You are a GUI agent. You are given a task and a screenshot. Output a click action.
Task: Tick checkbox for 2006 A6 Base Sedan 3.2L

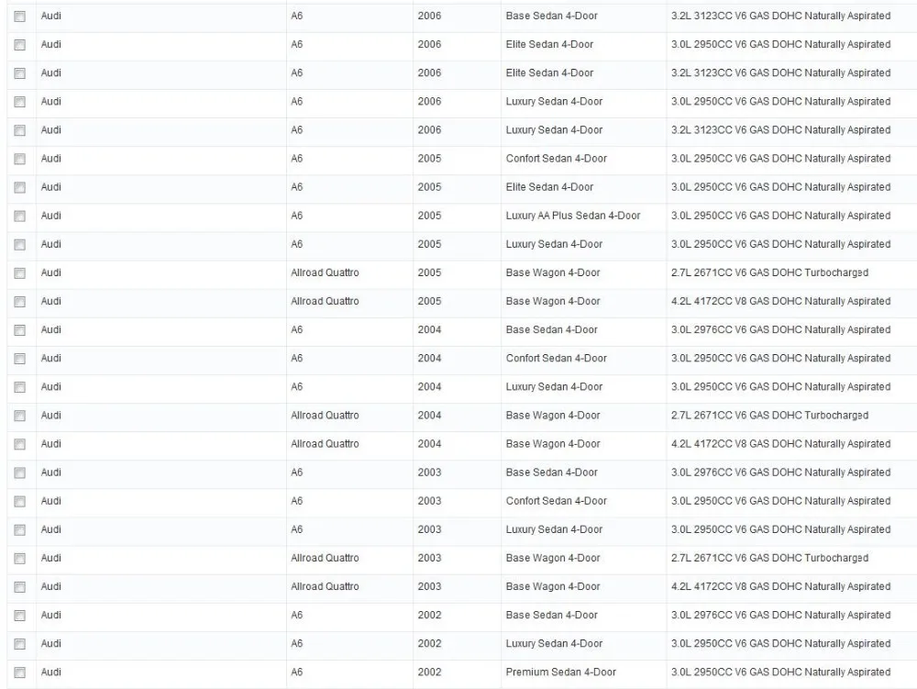coord(20,17)
